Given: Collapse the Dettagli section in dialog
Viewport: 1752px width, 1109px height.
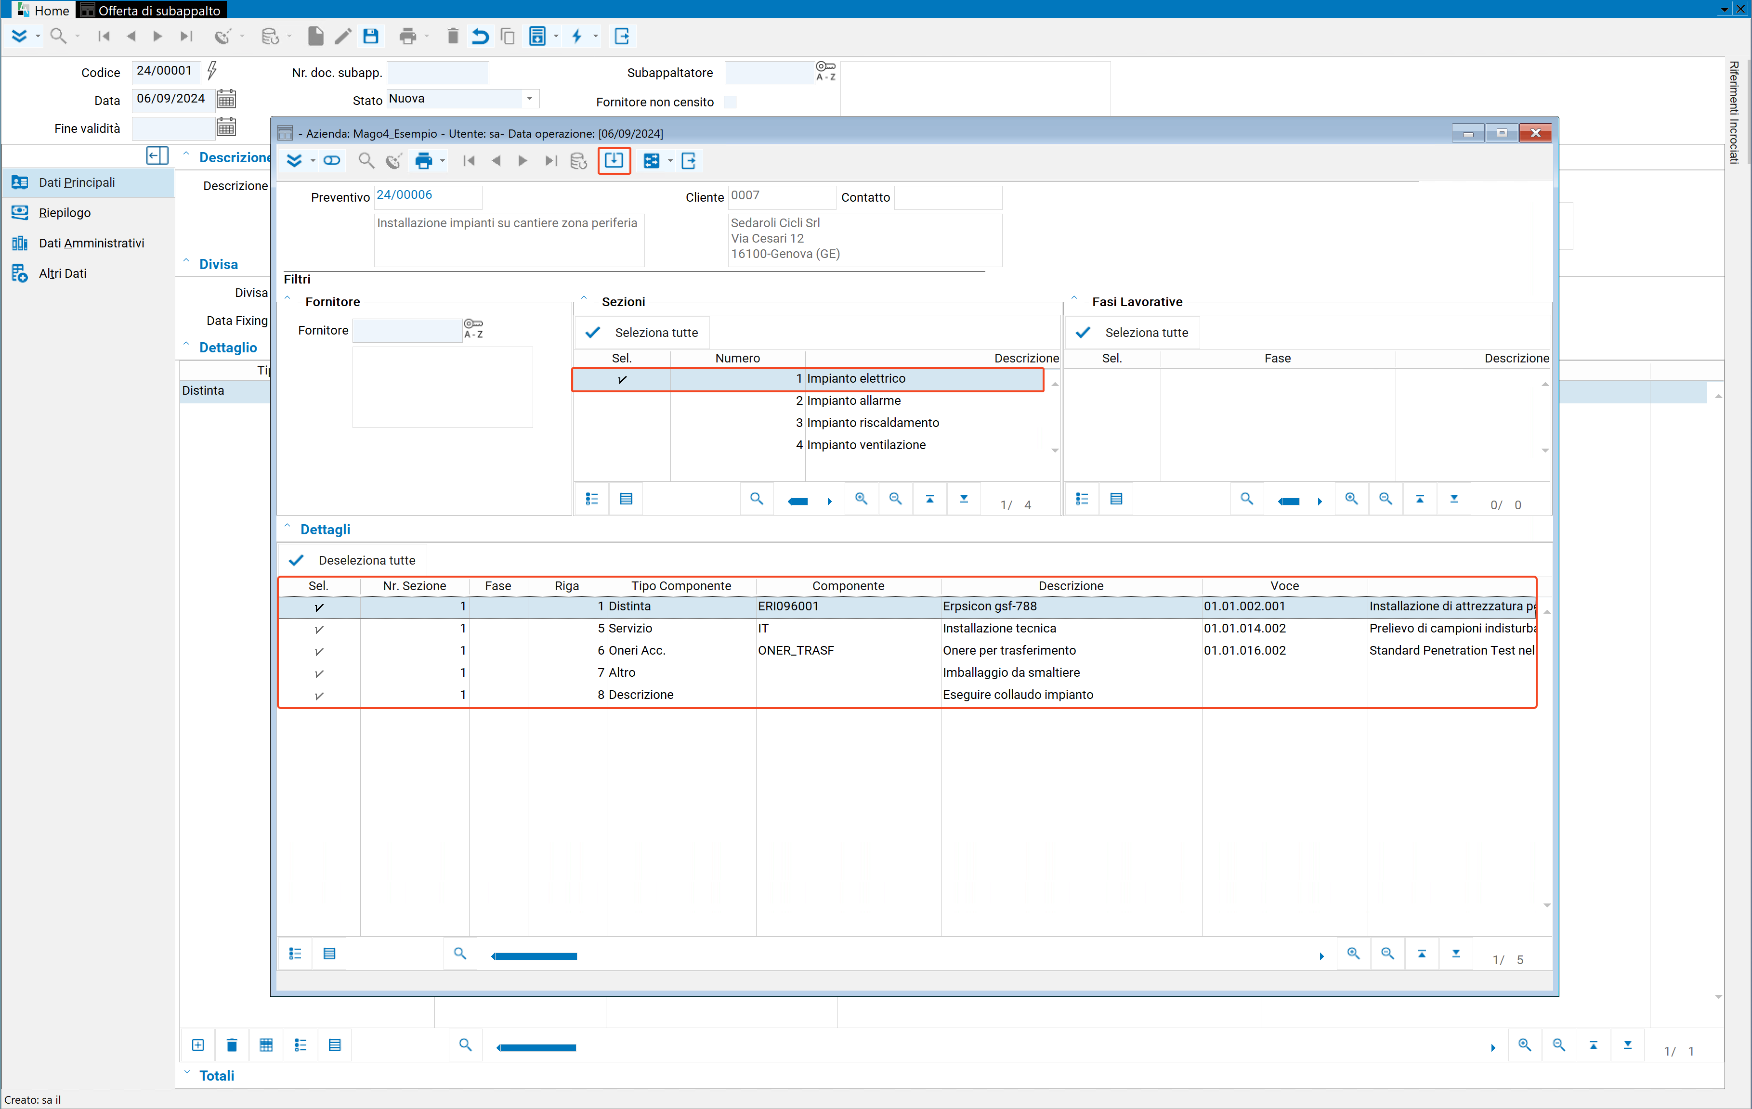Looking at the screenshot, I should point(288,527).
